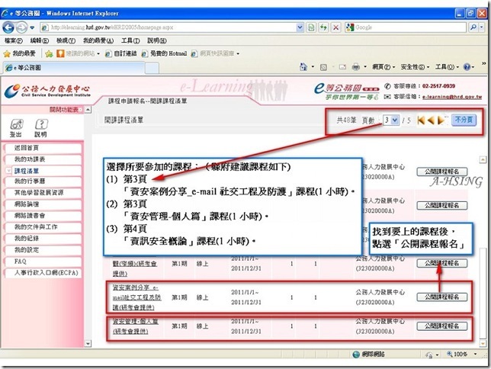Open the 工具(O) command bar menu
Screen dimensions: 491x369
[x=447, y=67]
